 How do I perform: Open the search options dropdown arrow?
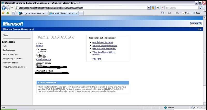[204, 8]
